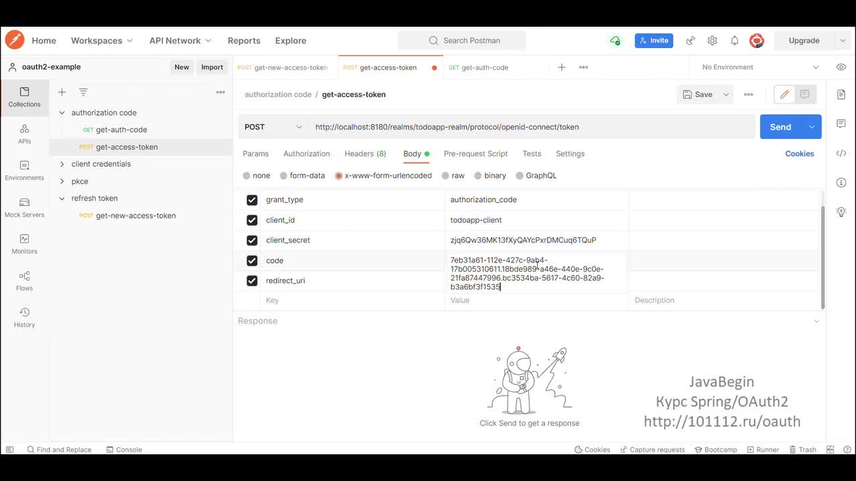Open the API Network dropdown menu
Viewport: 856px width, 481px height.
coord(181,41)
